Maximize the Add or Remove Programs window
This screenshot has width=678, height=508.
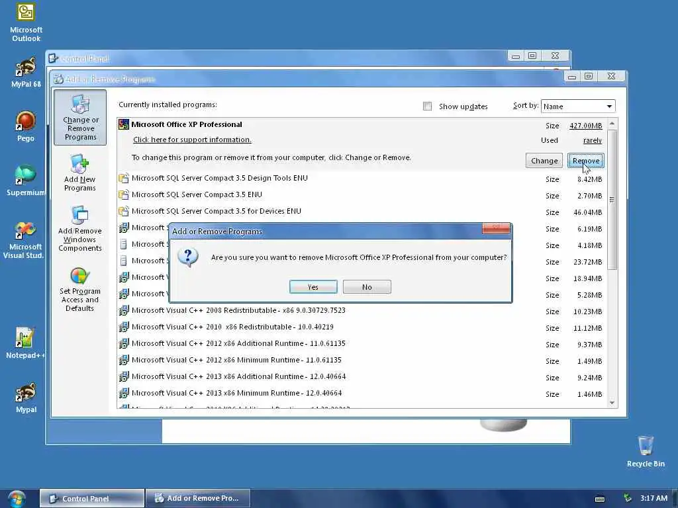(x=589, y=77)
